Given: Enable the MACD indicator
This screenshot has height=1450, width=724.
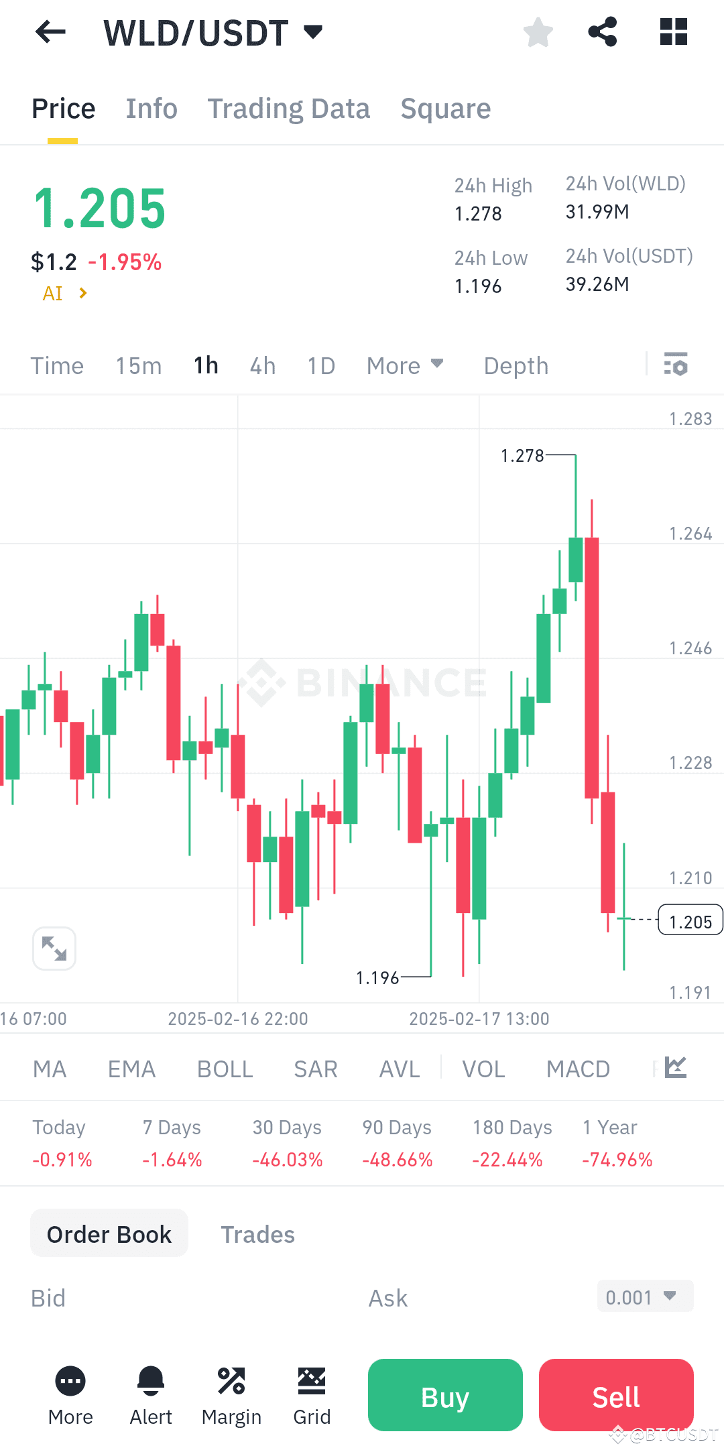Looking at the screenshot, I should coord(578,1069).
